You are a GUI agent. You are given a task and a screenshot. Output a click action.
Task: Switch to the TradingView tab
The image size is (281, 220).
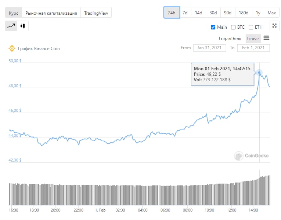(96, 13)
